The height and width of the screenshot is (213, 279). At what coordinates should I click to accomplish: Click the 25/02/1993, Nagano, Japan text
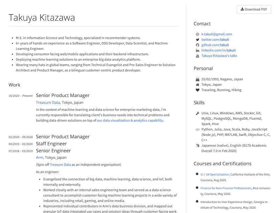point(222,79)
